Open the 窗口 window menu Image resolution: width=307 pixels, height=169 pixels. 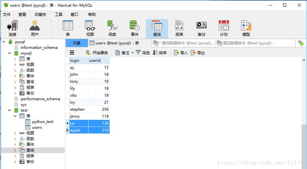(x=74, y=15)
